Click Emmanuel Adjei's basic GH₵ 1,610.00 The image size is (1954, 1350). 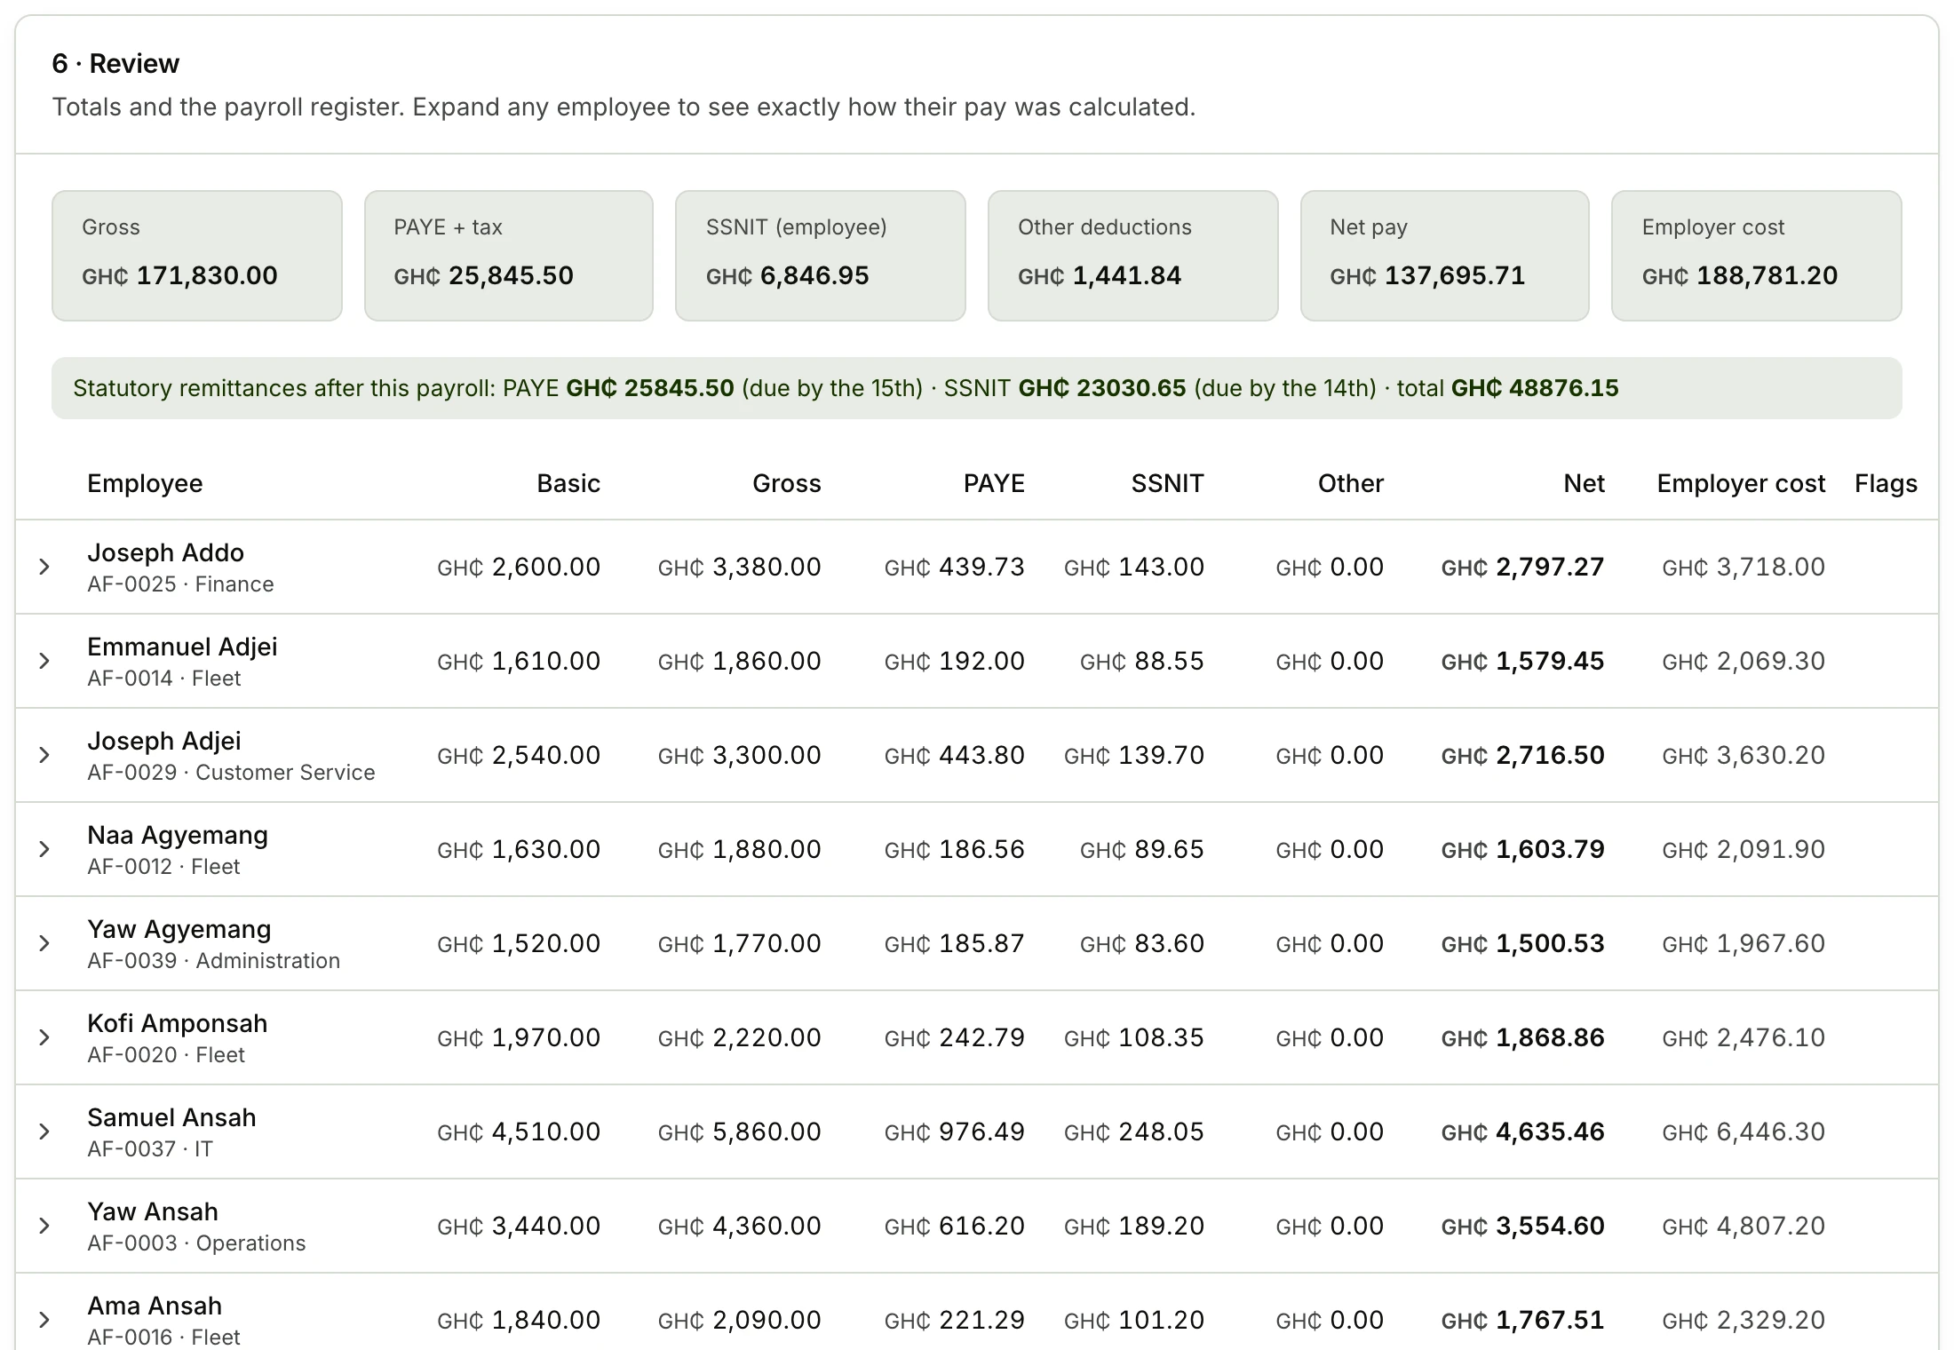tap(519, 661)
